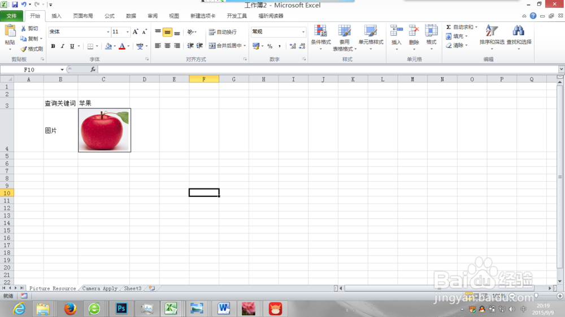Click increase decimal icon
565x317 pixels.
(293, 46)
